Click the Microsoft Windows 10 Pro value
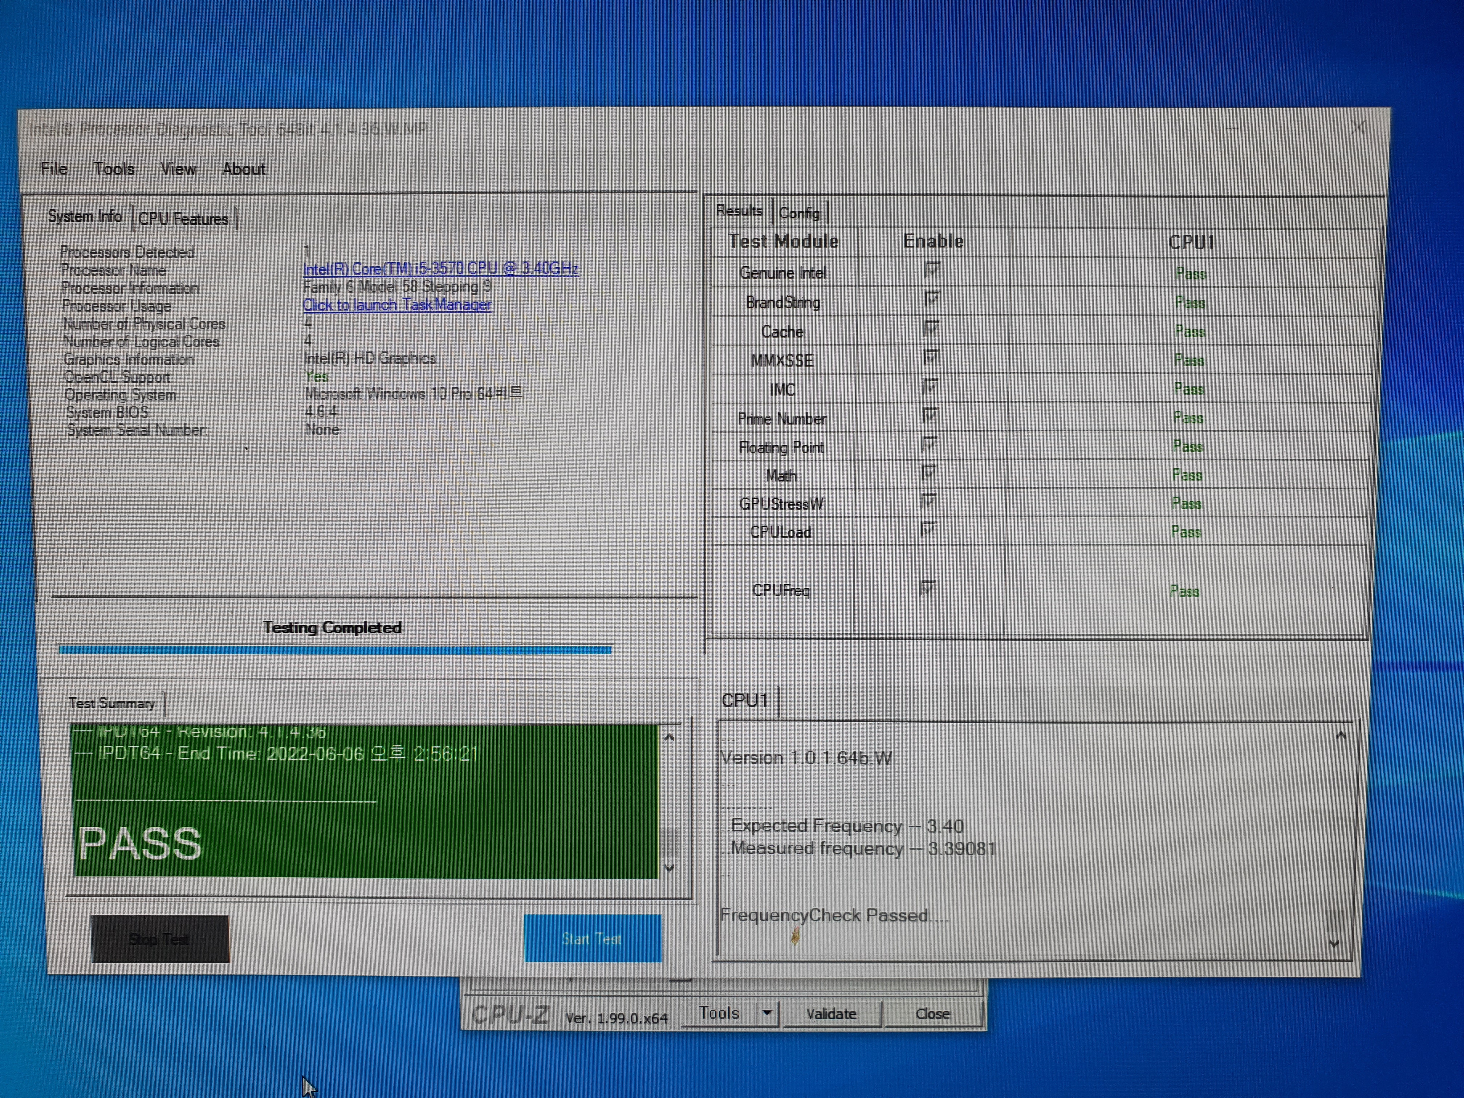 [414, 394]
